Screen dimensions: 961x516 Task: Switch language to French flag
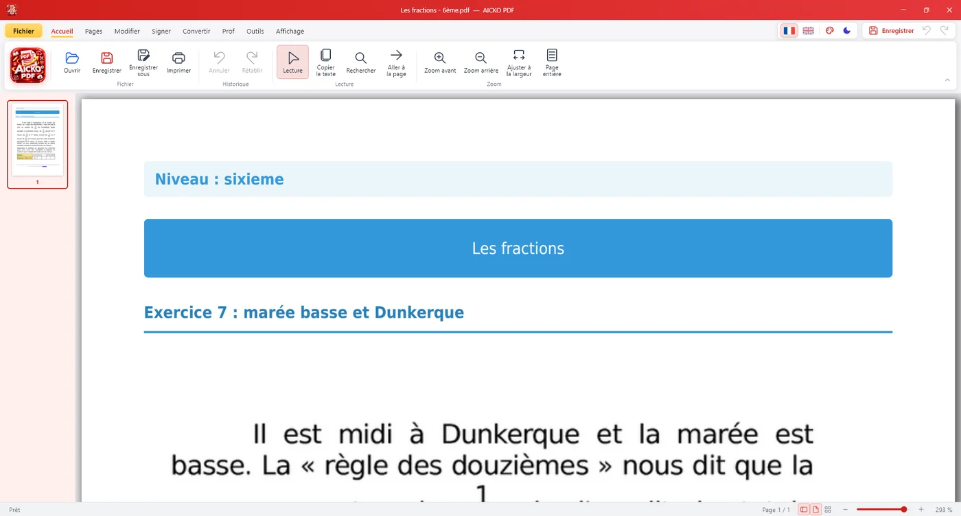789,31
